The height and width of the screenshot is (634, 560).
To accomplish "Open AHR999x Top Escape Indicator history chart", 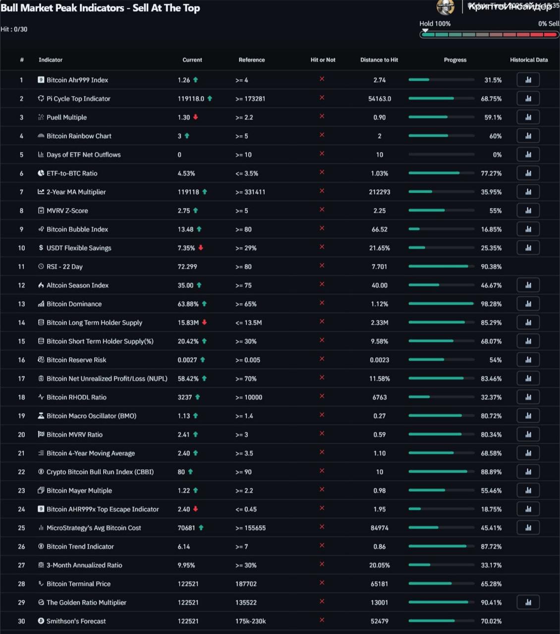I will [528, 509].
